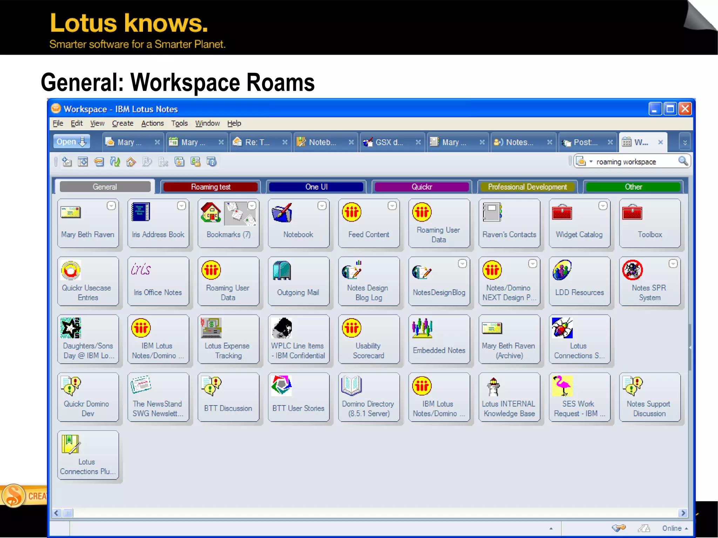718x538 pixels.
Task: Open Lotus INTERNAL Knowledge Base tile
Action: (x=509, y=397)
